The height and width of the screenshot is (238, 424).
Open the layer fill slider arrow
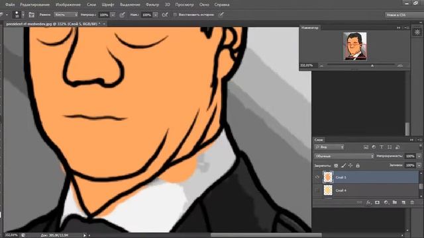[419, 165]
